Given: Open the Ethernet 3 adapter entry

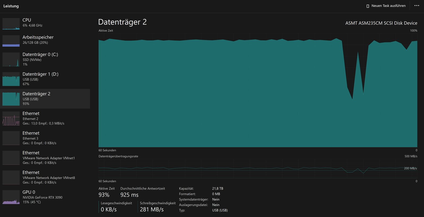Looking at the screenshot, I should pyautogui.click(x=45, y=138).
